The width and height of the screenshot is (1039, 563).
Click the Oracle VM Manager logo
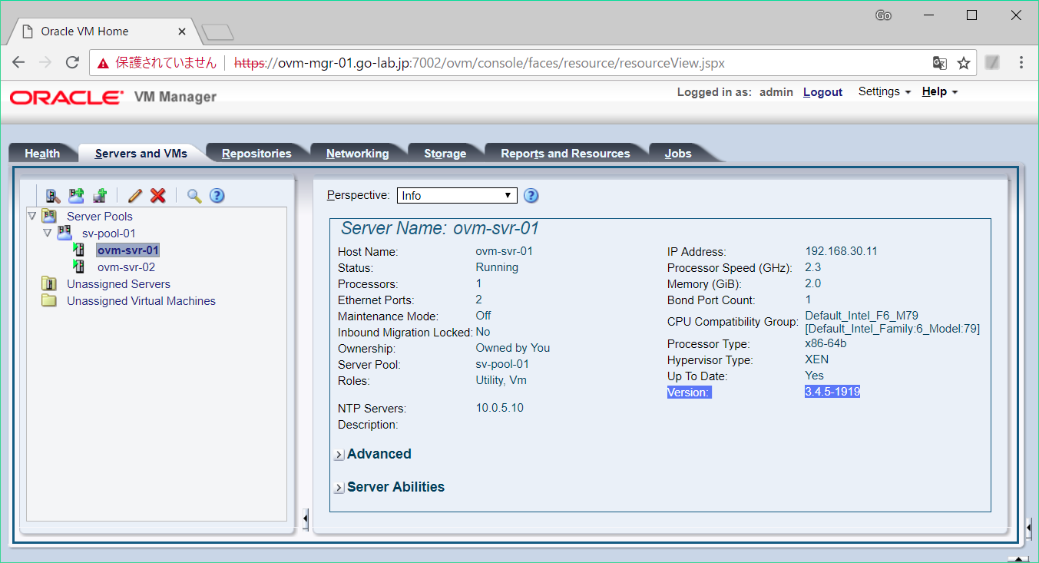113,97
